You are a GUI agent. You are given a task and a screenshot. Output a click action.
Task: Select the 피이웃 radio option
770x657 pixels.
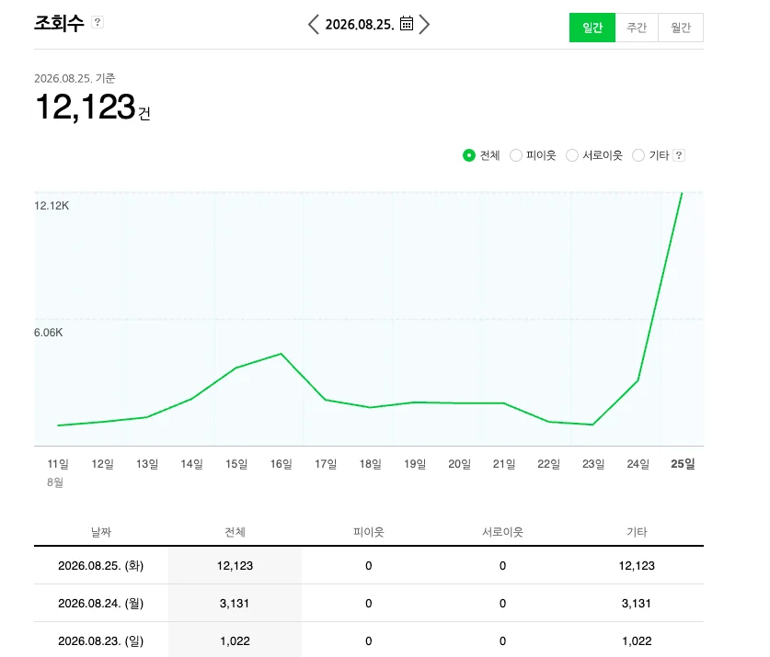515,155
